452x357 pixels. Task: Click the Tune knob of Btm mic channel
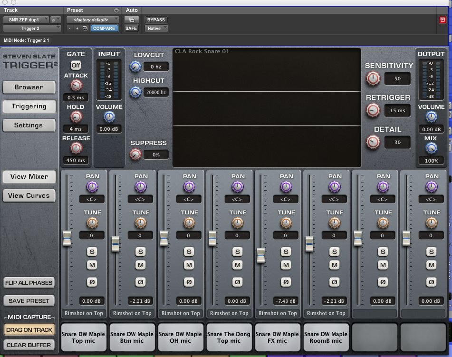141,223
